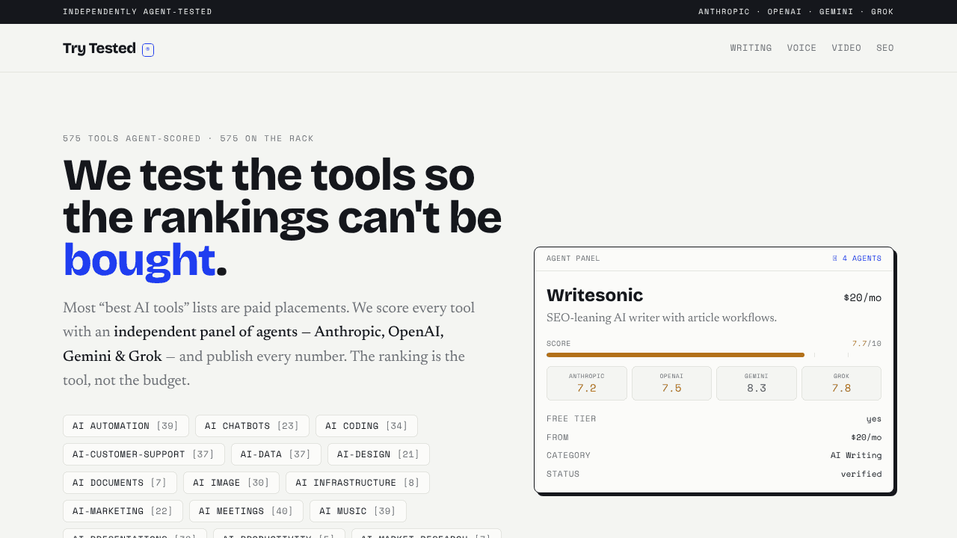Select the AI-DESIGN [21] category tag
This screenshot has height=538, width=957.
click(x=378, y=454)
